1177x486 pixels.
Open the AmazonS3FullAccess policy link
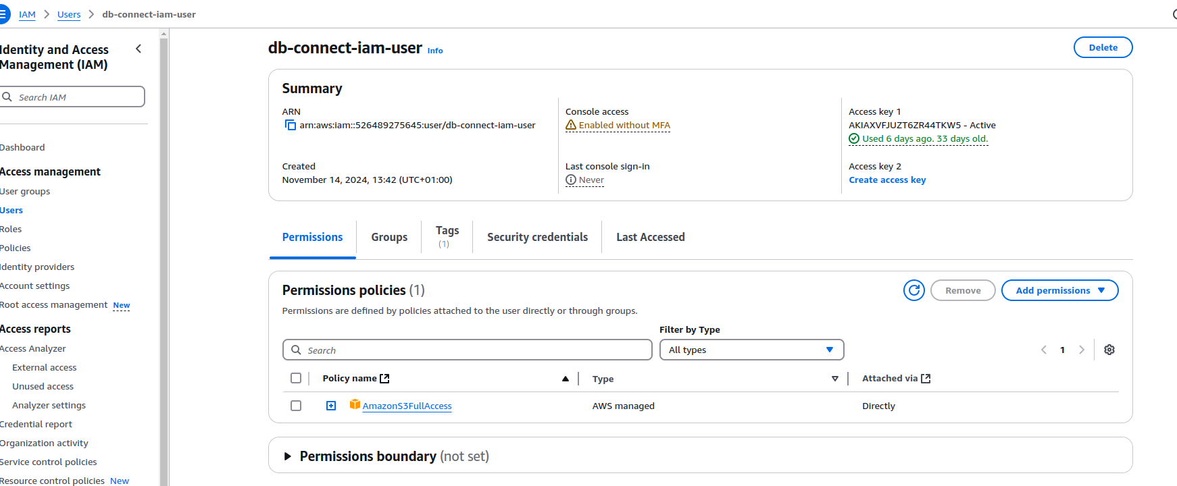(407, 406)
